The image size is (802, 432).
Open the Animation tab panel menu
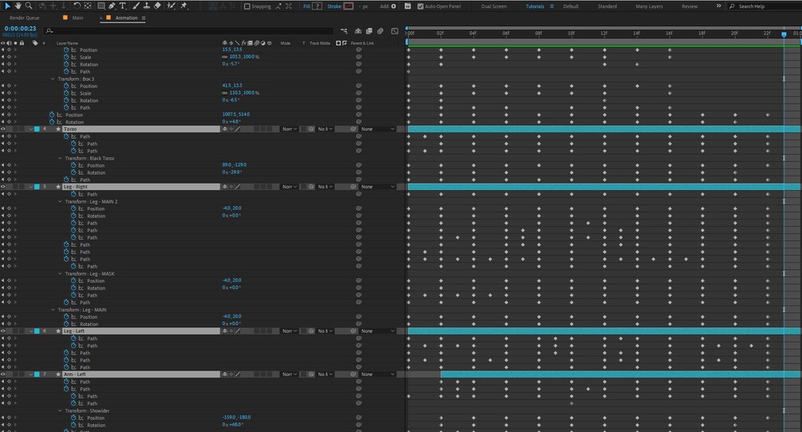[144, 18]
